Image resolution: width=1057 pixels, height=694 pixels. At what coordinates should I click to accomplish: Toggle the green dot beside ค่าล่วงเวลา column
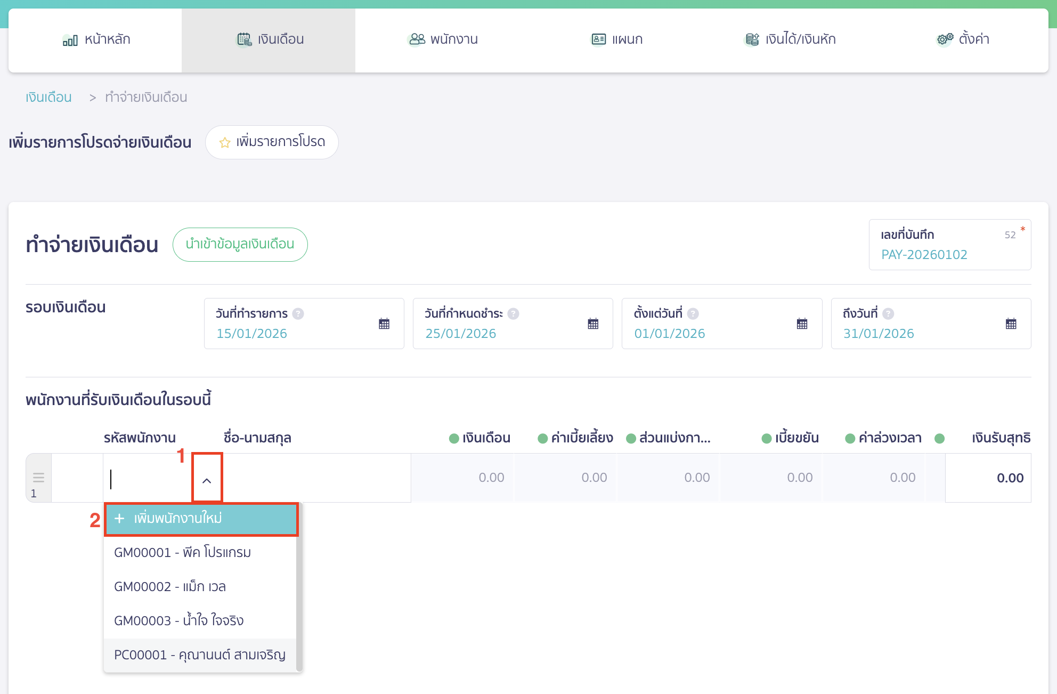(x=849, y=438)
